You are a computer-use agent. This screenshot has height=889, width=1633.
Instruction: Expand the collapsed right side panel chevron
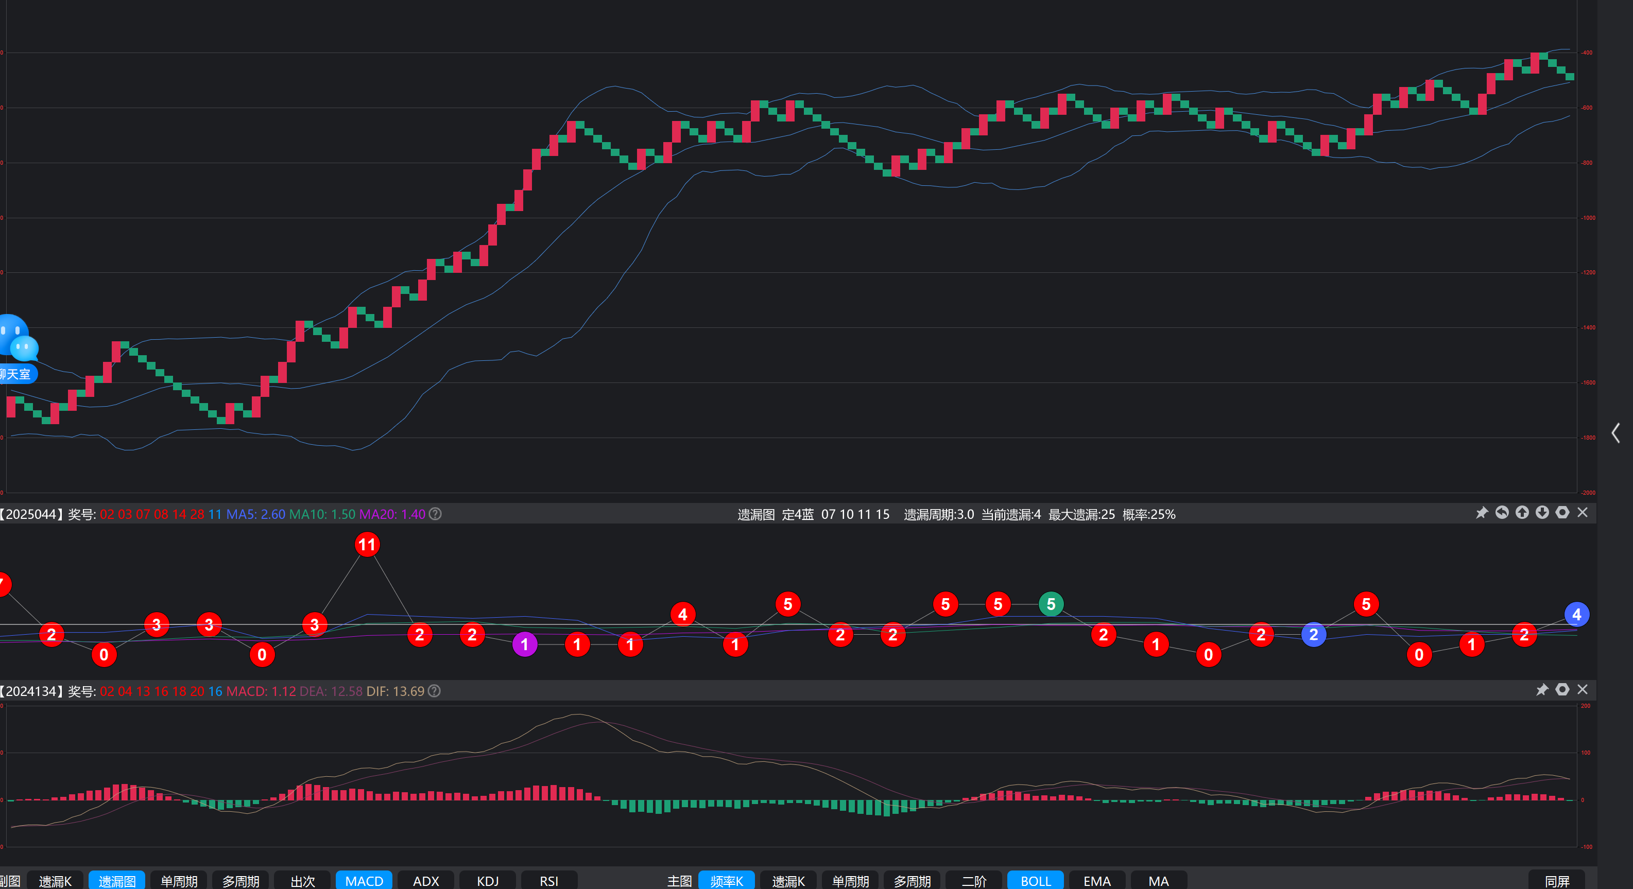1615,433
